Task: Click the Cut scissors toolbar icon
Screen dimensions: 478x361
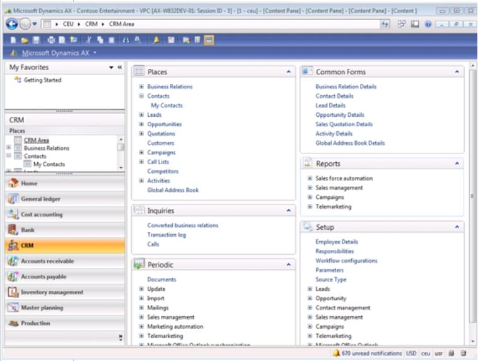Action: pyautogui.click(x=89, y=40)
